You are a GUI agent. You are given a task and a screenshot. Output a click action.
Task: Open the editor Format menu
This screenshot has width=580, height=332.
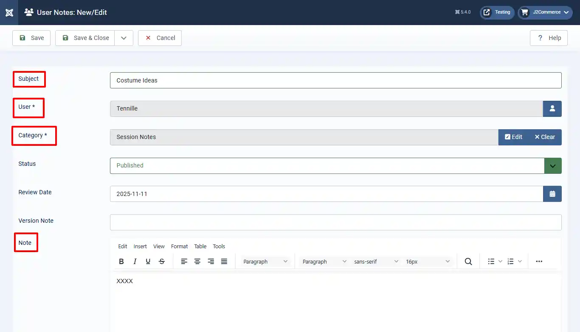coord(179,247)
